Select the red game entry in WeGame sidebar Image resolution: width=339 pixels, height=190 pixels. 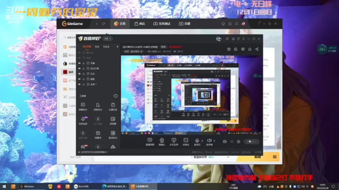pos(68,72)
